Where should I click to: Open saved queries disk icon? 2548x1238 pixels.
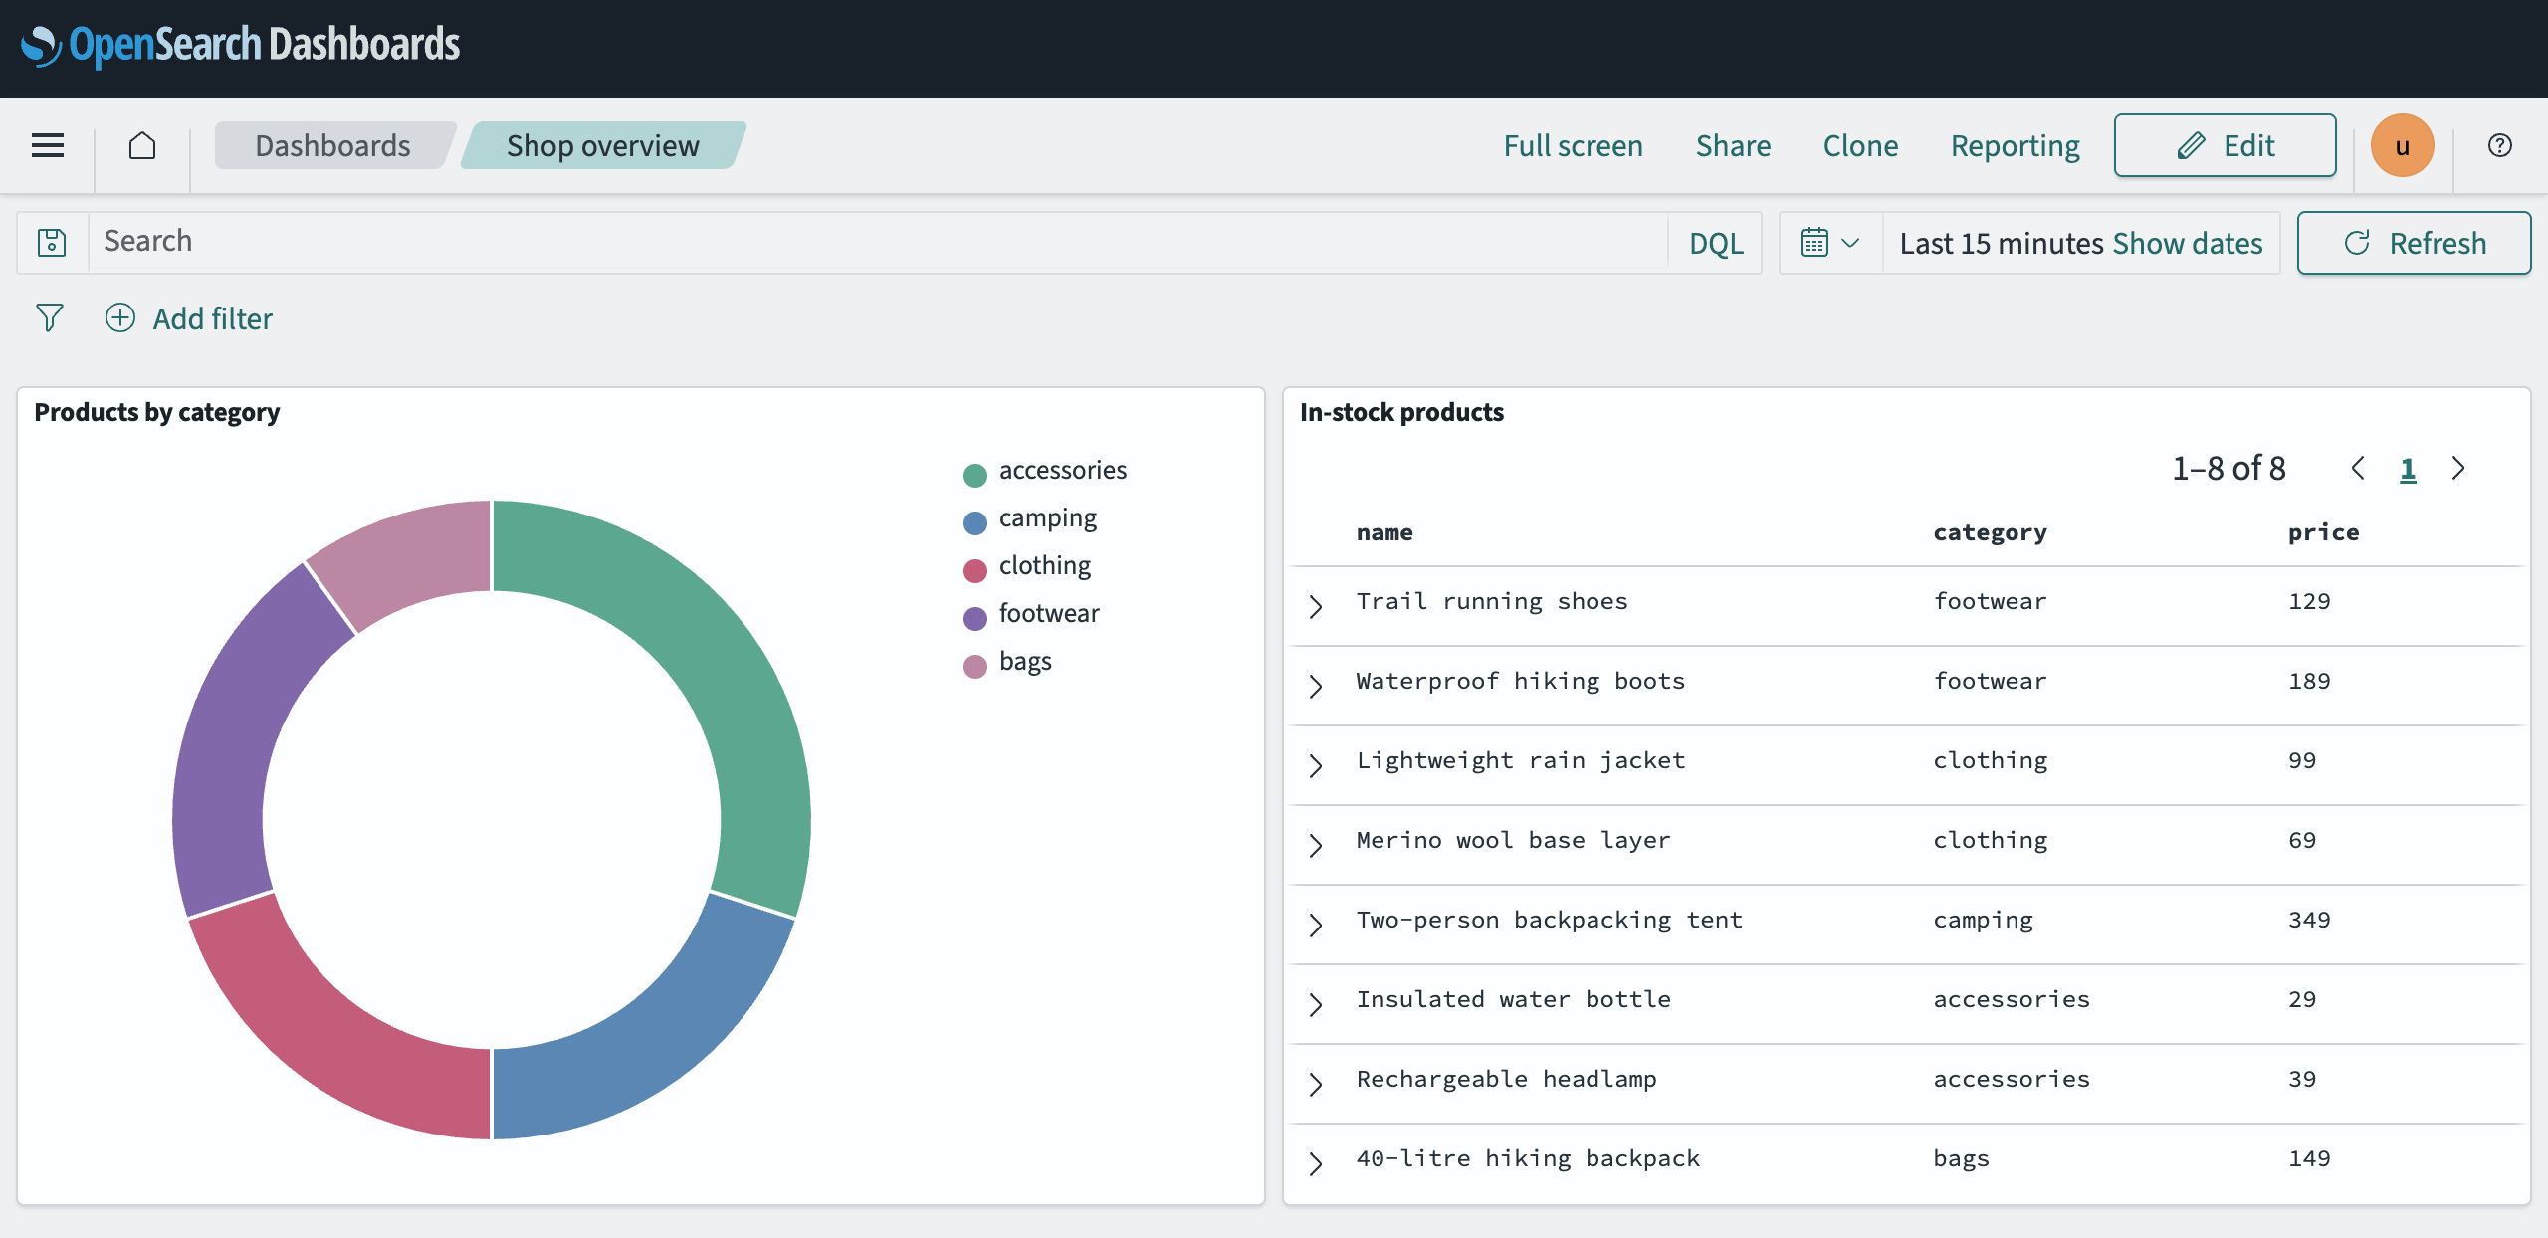point(52,242)
